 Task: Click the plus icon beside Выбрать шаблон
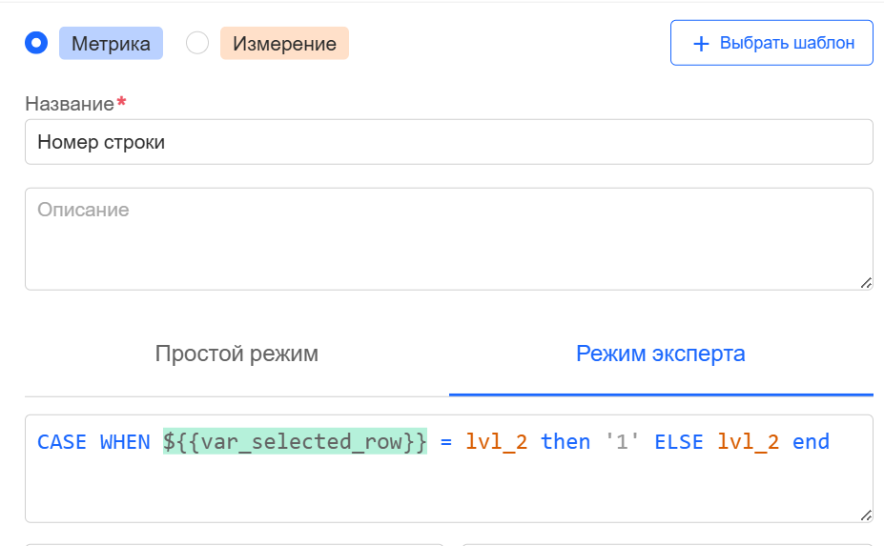[701, 43]
